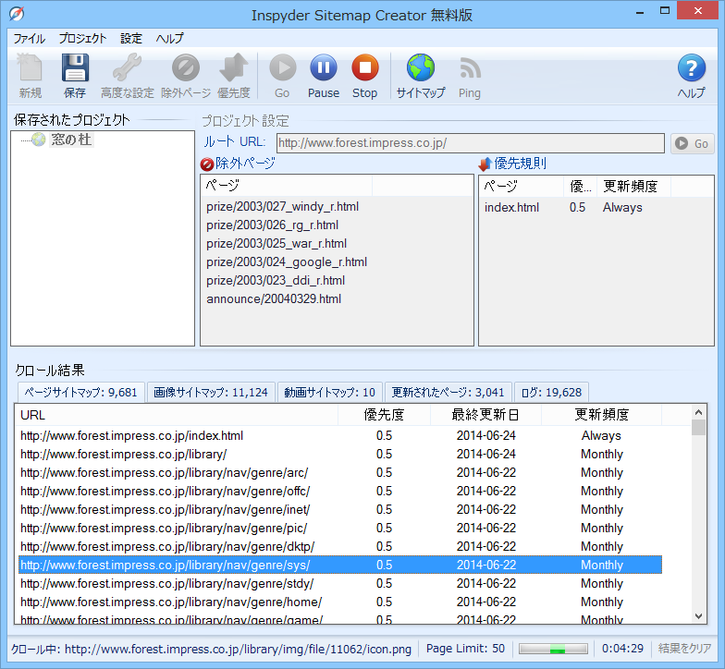Click URL column header in crawl results

pos(176,415)
